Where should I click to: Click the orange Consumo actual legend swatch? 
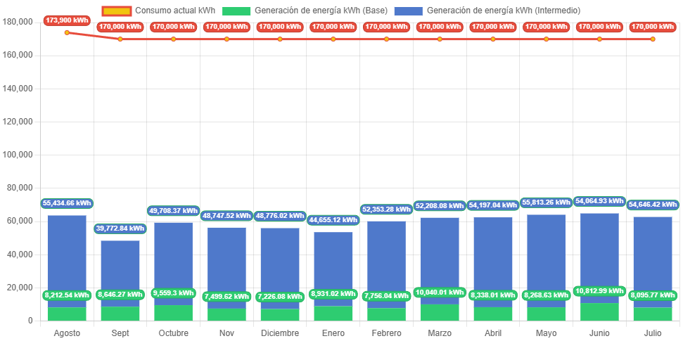(115, 11)
